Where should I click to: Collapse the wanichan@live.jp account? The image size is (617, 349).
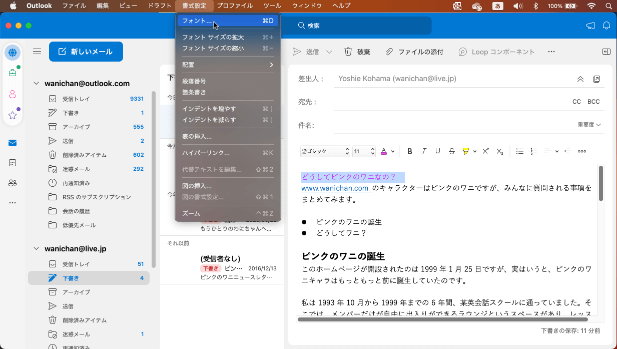point(36,249)
